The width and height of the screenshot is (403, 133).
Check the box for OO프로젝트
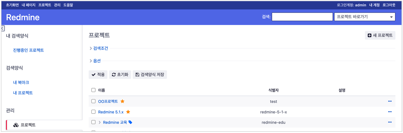pyautogui.click(x=94, y=101)
